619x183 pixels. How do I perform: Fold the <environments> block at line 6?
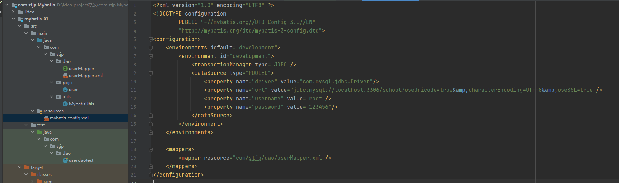pos(151,48)
